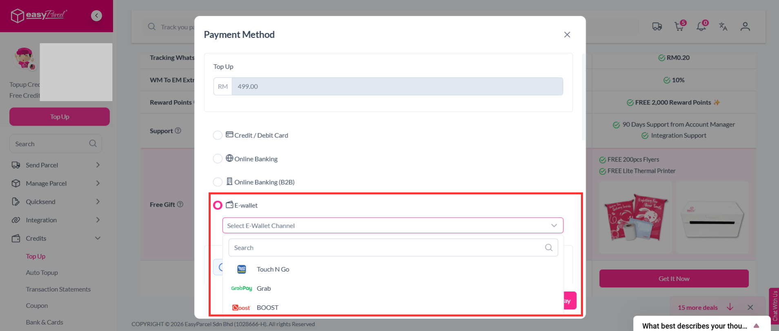This screenshot has width=779, height=331.
Task: Click the flyers and mailer bags thumbnail
Action: click(635, 218)
